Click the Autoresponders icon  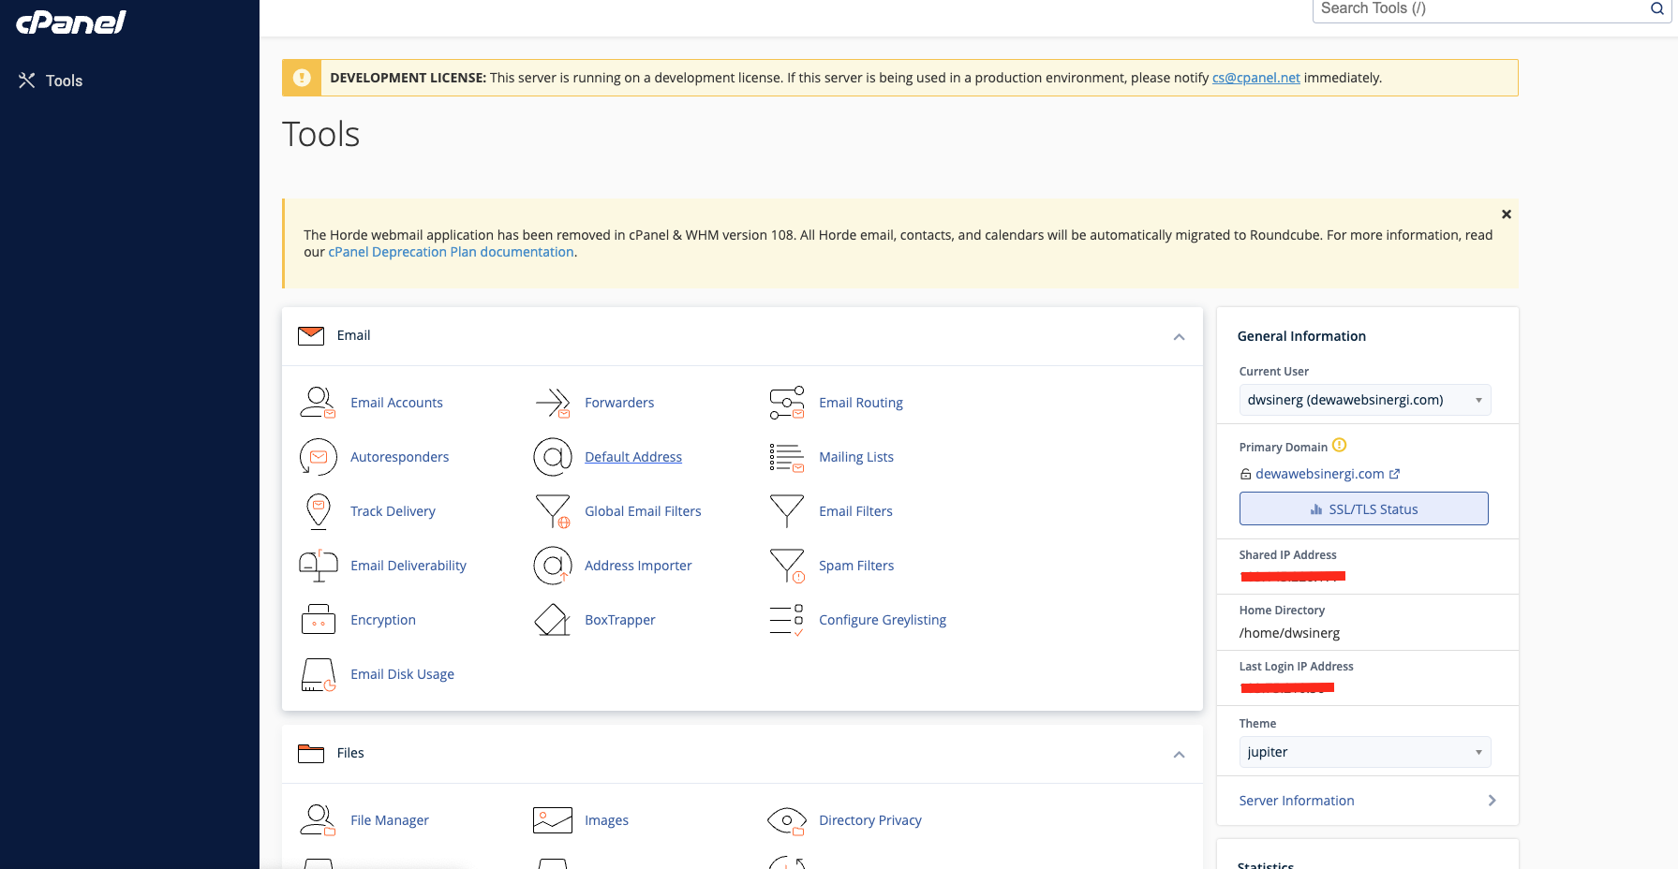[318, 457]
